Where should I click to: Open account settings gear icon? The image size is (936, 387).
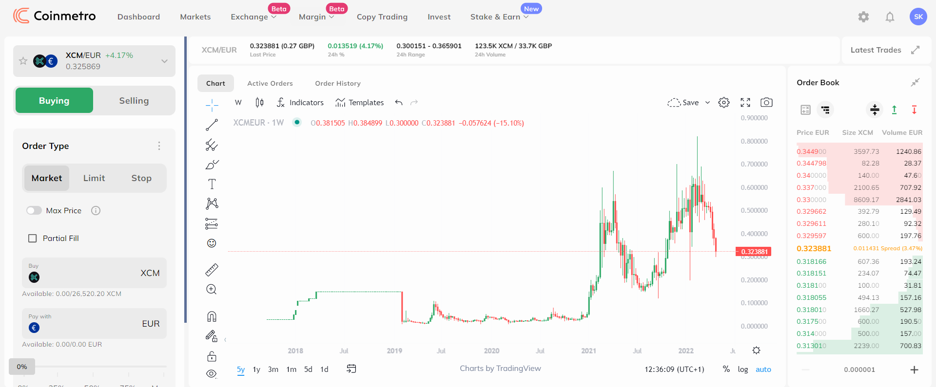[x=863, y=17]
